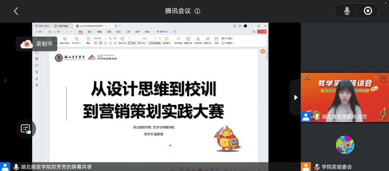Select the 保护 ribbon tab
The image size is (389, 171).
138,32
